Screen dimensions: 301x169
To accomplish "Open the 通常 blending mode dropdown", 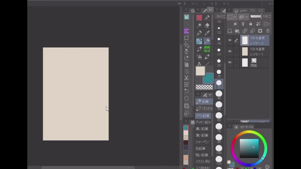I will tap(244, 17).
